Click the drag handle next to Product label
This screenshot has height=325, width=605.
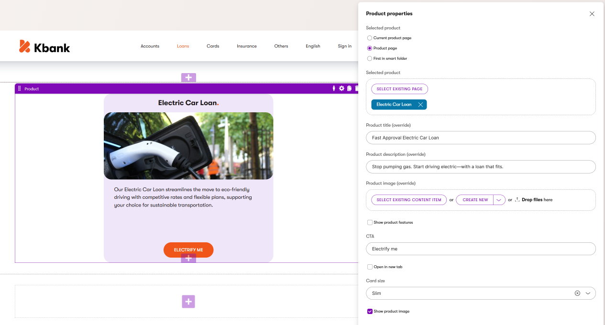(20, 88)
